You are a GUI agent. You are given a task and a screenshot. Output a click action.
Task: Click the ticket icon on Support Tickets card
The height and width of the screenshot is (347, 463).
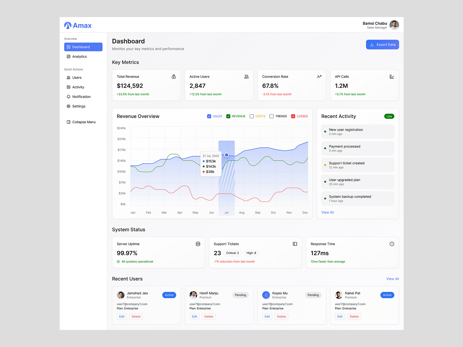tap(295, 244)
